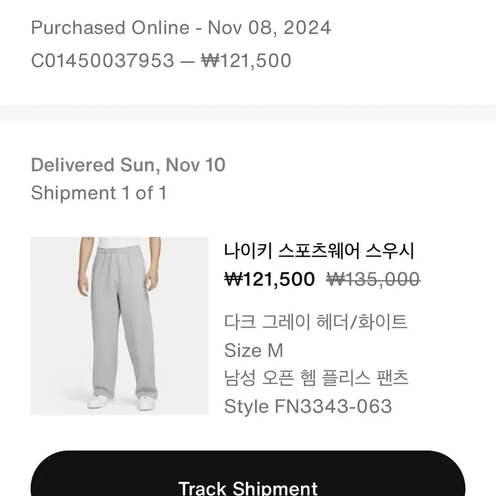496x496 pixels.
Task: Select the description 남성 오픈 헴 플리스 팬츠
Action: pyautogui.click(x=316, y=378)
